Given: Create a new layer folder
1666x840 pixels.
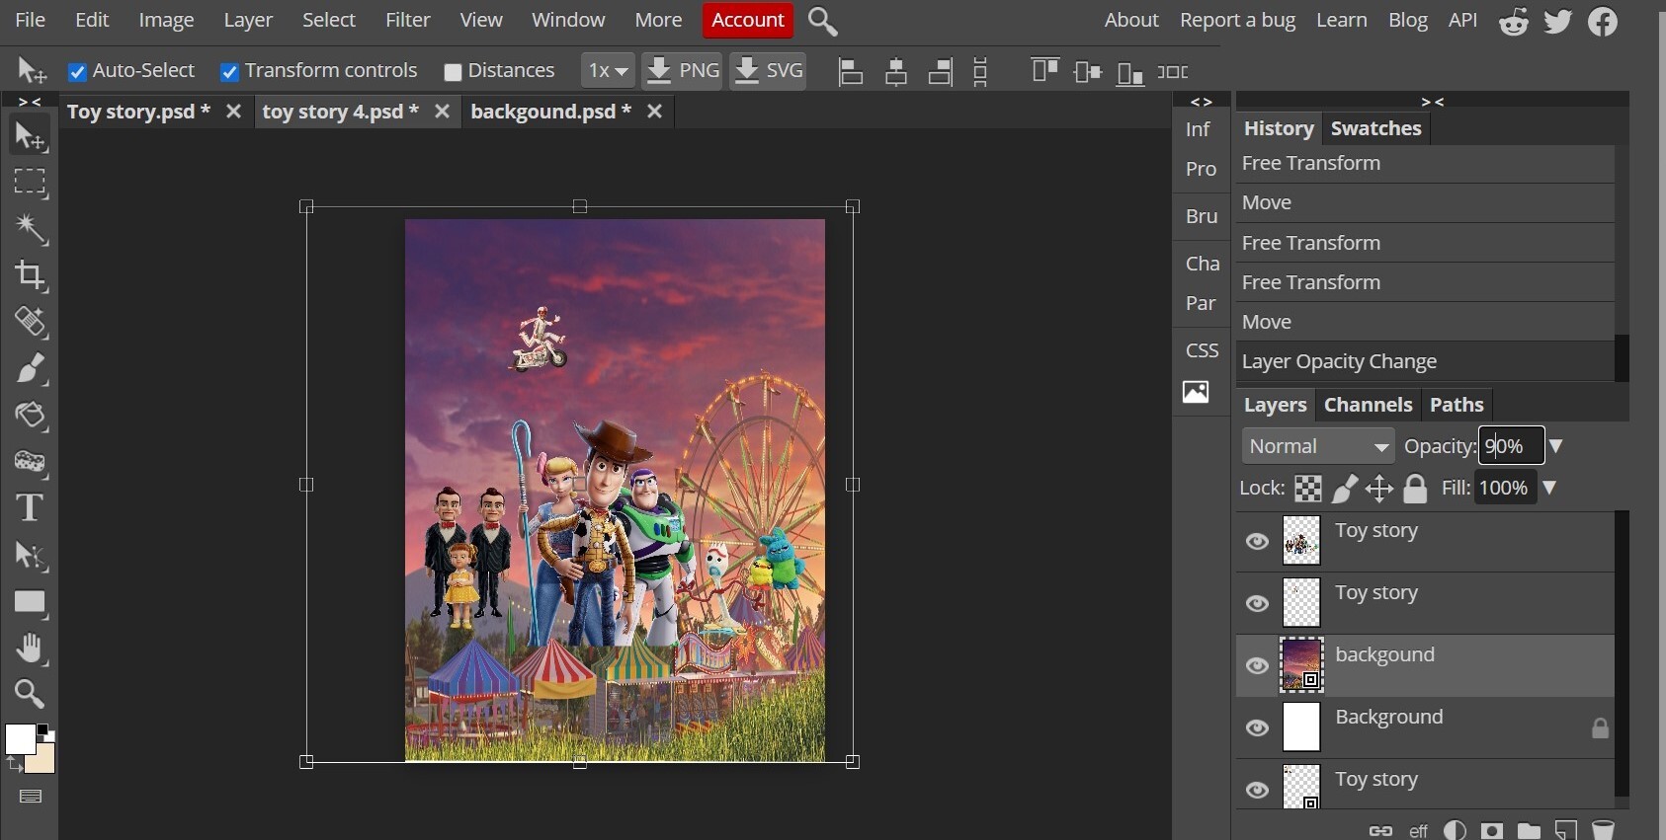Looking at the screenshot, I should [x=1529, y=830].
